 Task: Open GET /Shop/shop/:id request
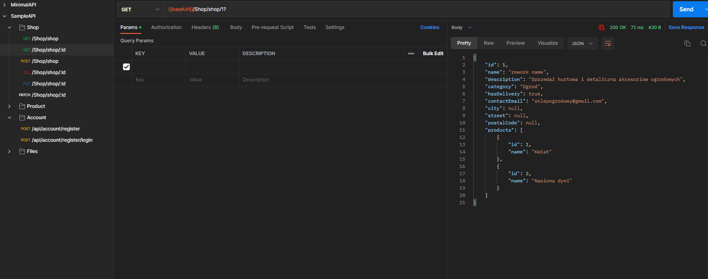click(x=44, y=50)
